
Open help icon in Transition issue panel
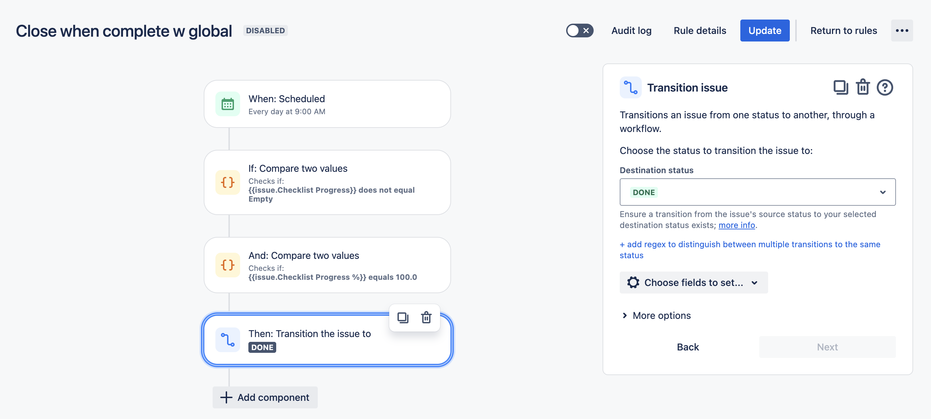pyautogui.click(x=884, y=88)
